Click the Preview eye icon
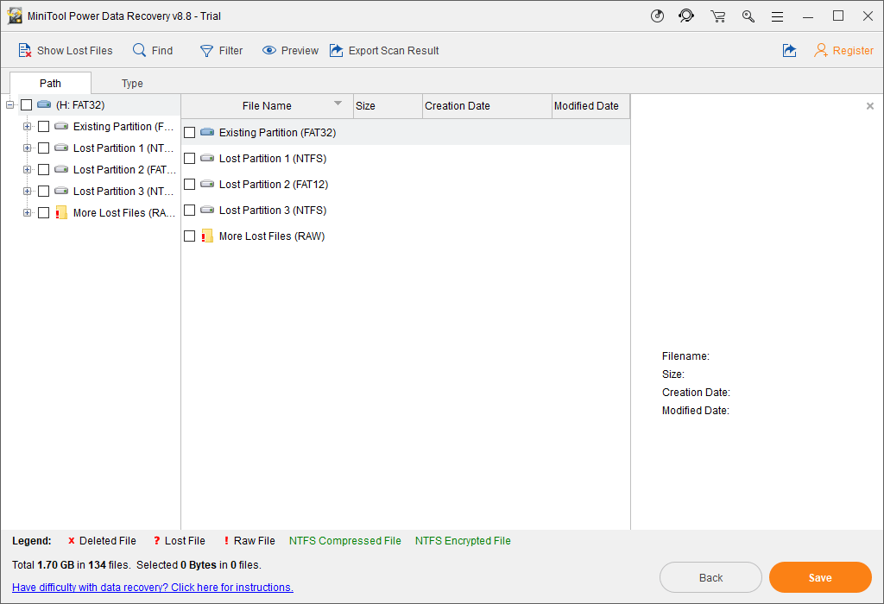Image resolution: width=884 pixels, height=604 pixels. click(x=269, y=51)
